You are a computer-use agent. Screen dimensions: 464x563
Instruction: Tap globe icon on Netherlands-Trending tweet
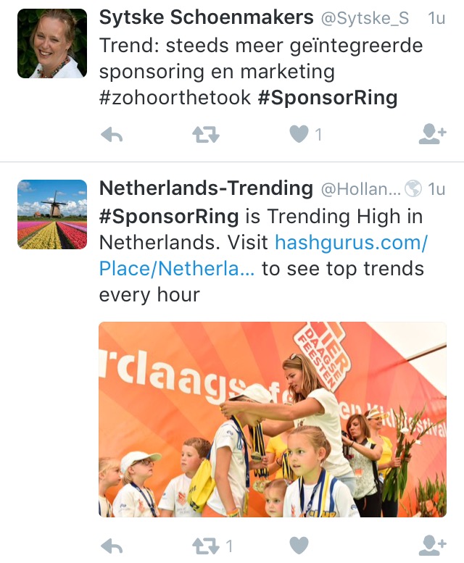pos(413,189)
